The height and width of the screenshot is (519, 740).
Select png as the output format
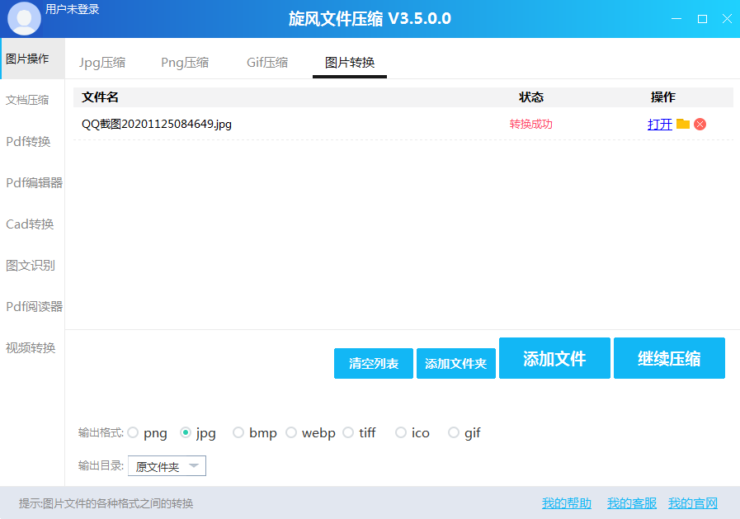pos(132,432)
